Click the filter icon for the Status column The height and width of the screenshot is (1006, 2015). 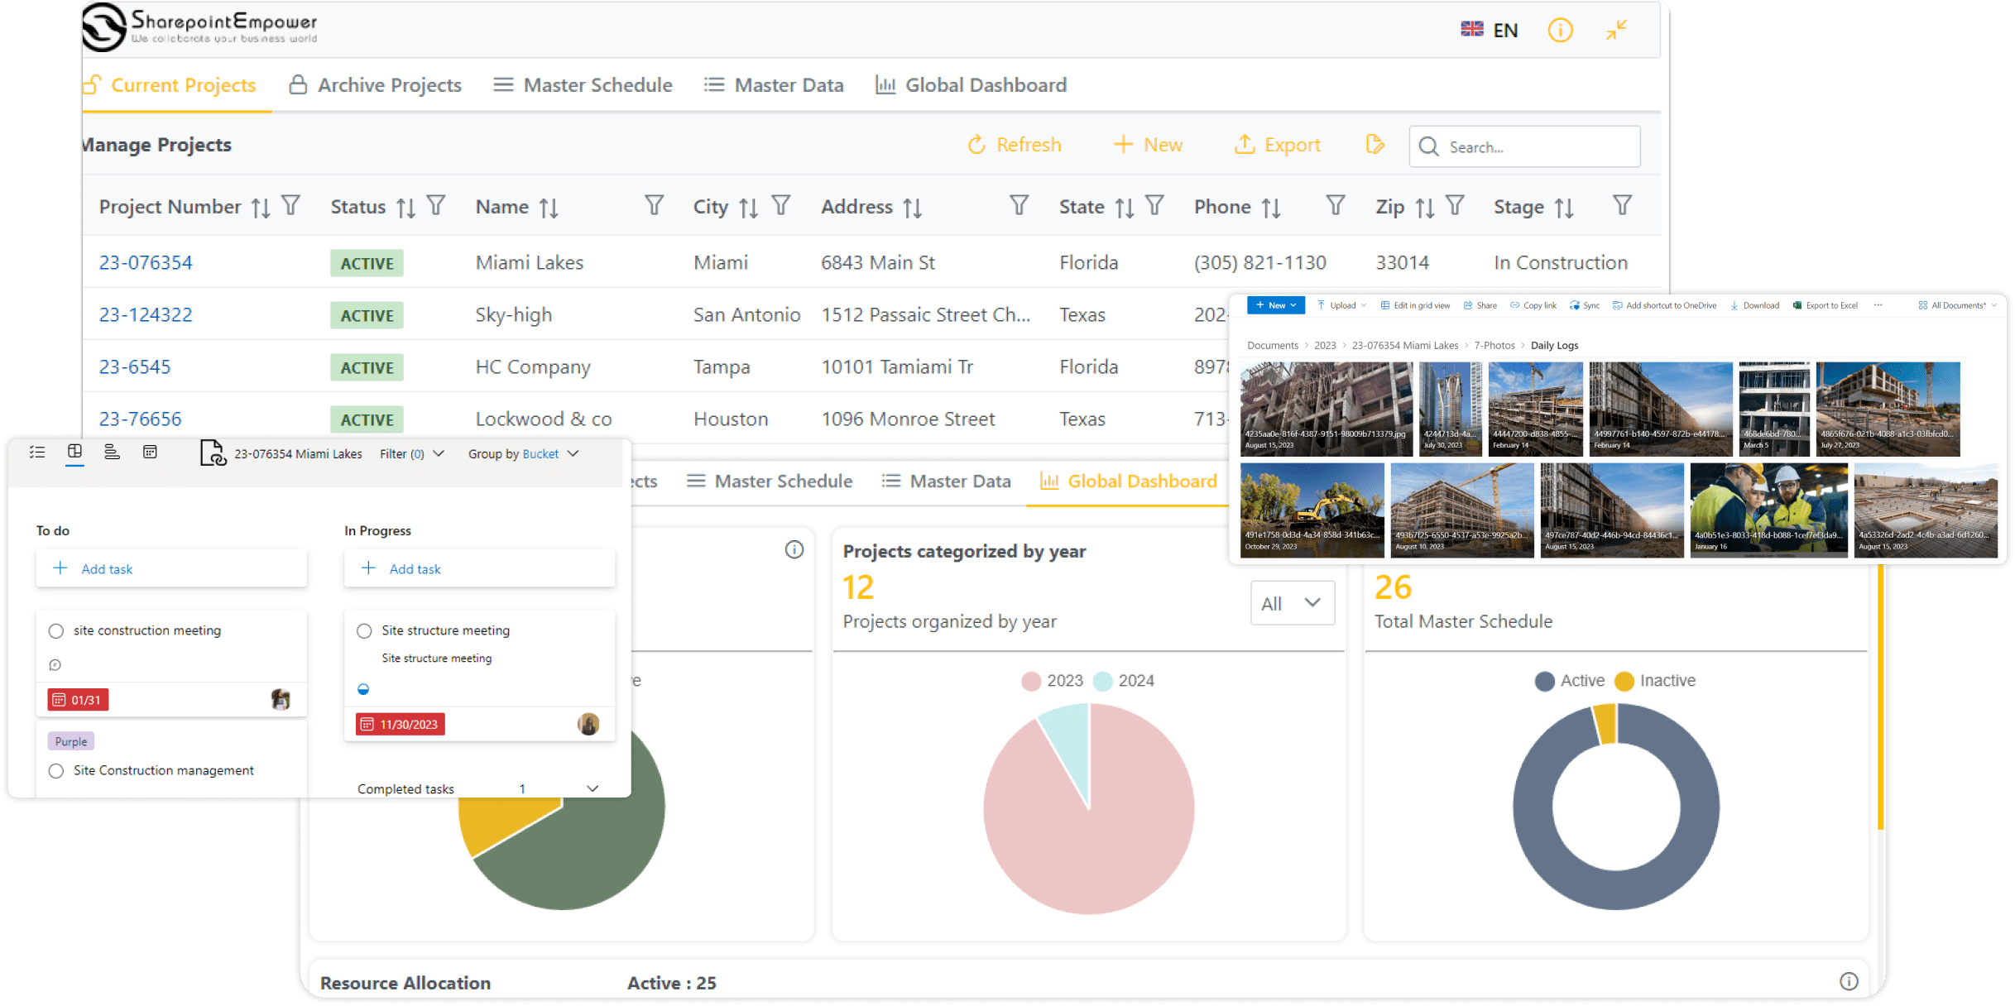coord(436,205)
